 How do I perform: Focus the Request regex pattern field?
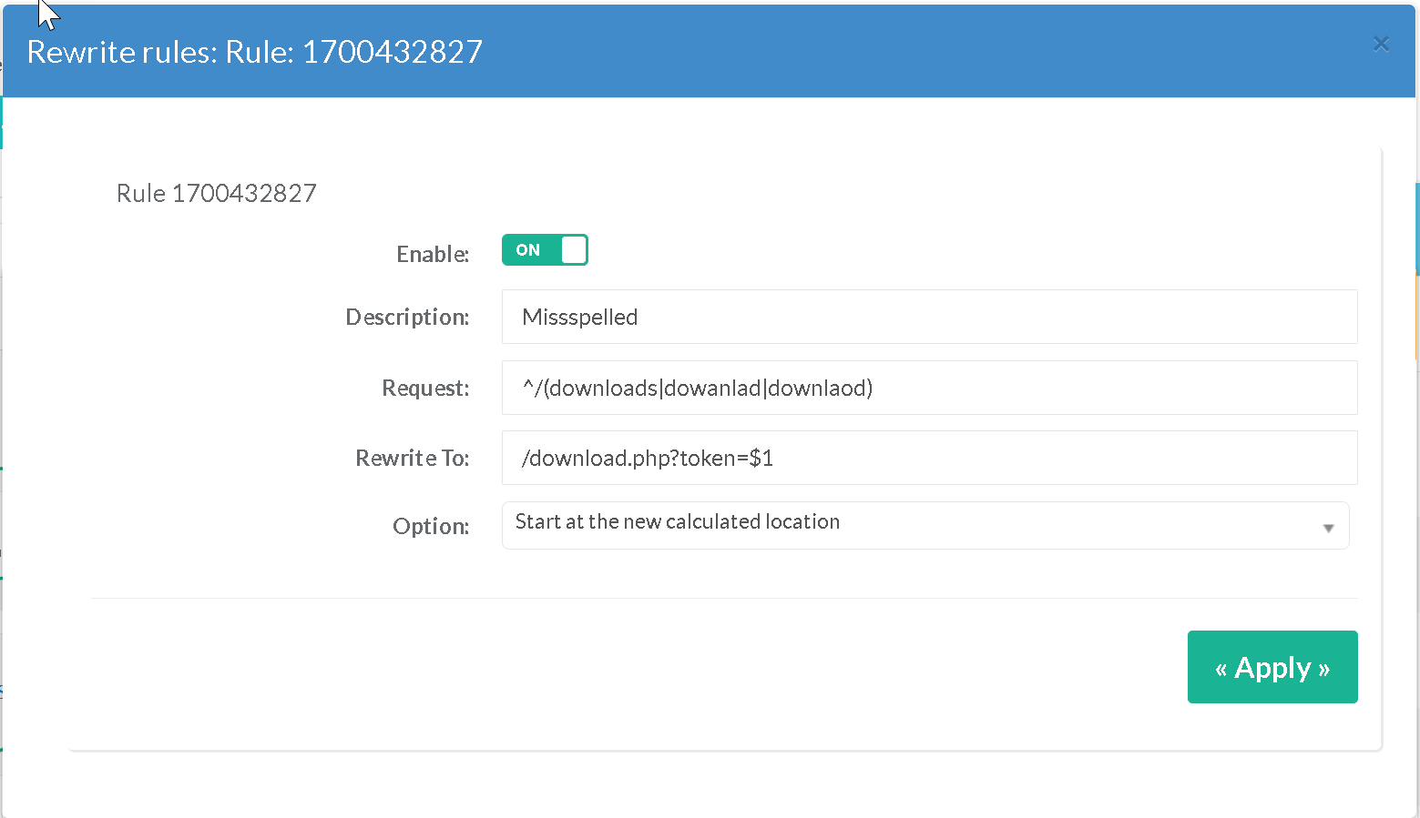[929, 388]
